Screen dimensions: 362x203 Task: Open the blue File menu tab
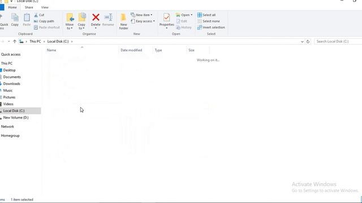tap(2, 7)
